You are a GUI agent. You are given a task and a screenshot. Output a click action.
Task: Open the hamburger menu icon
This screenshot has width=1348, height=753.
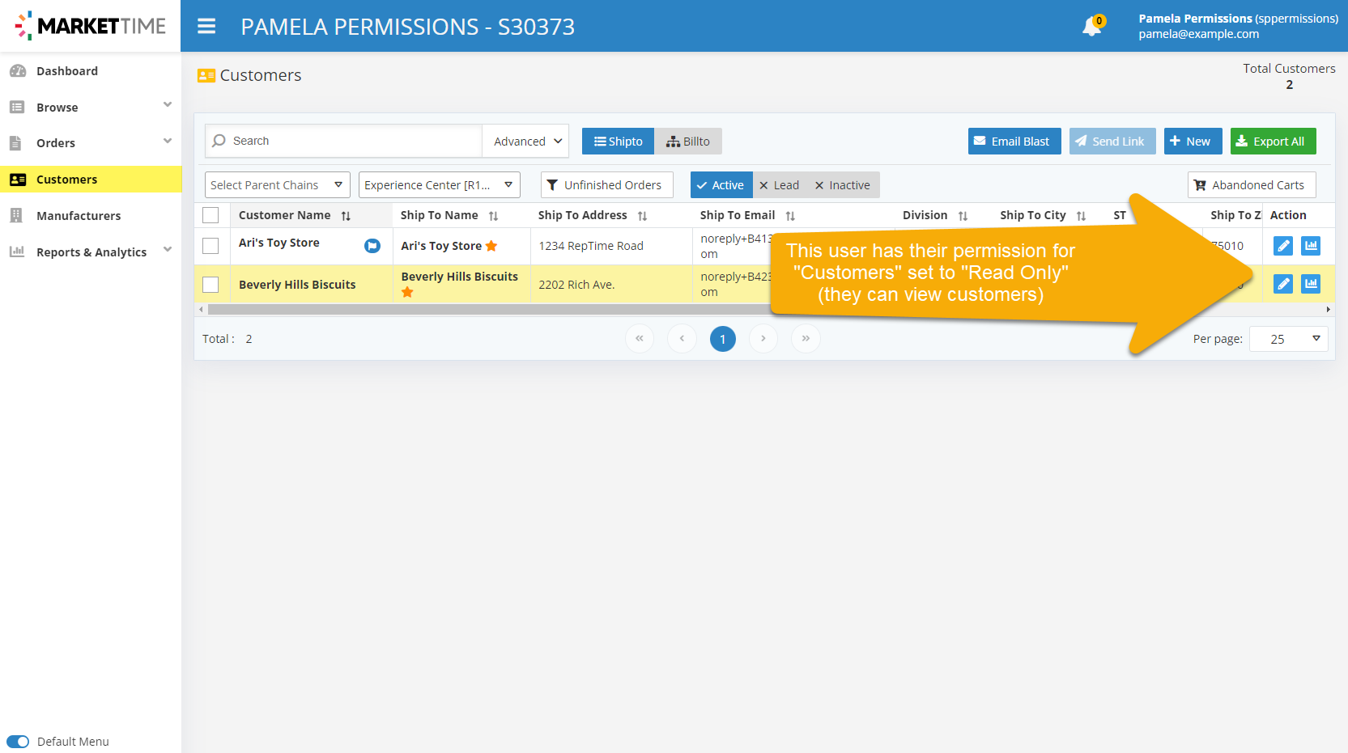[x=206, y=27]
